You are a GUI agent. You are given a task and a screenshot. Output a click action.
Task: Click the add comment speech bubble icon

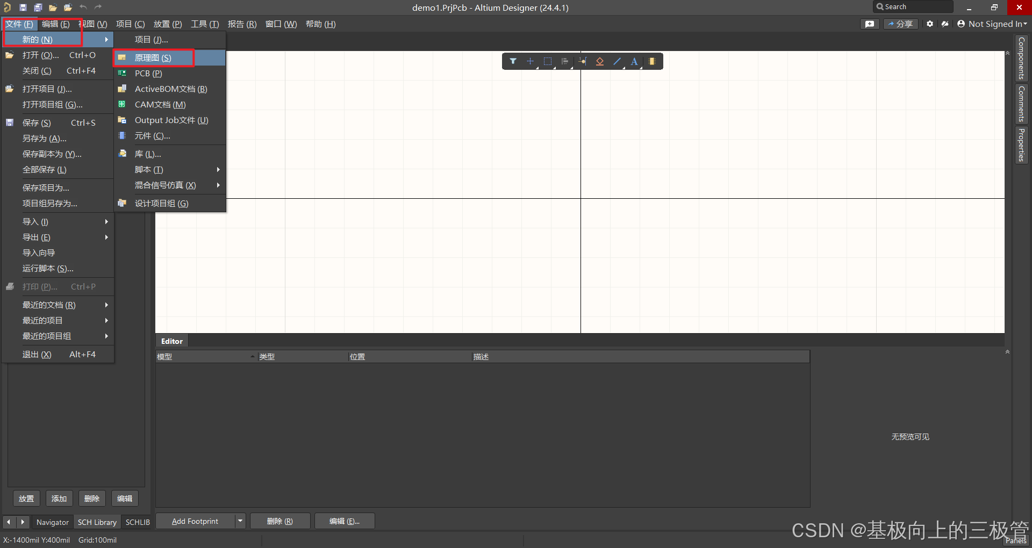point(870,24)
